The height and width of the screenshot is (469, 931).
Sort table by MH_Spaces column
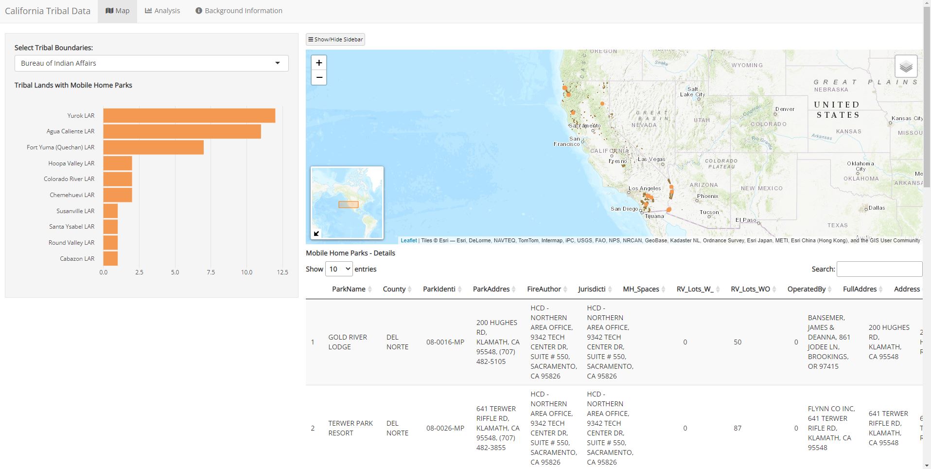(x=644, y=289)
